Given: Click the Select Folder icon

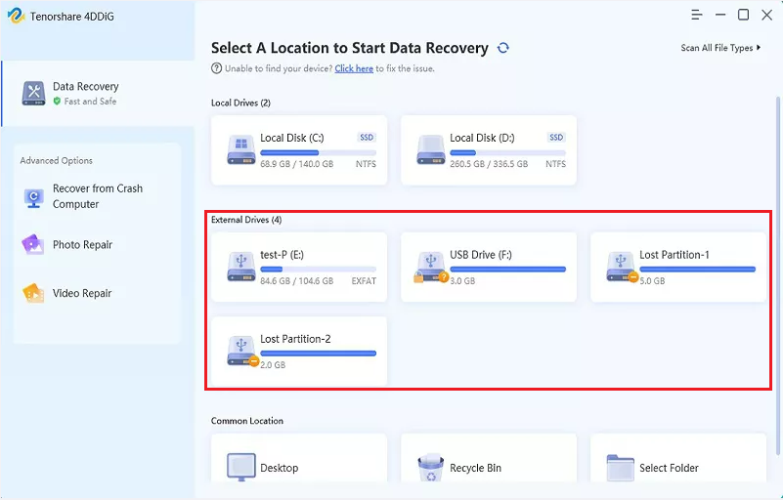Looking at the screenshot, I should click(620, 468).
